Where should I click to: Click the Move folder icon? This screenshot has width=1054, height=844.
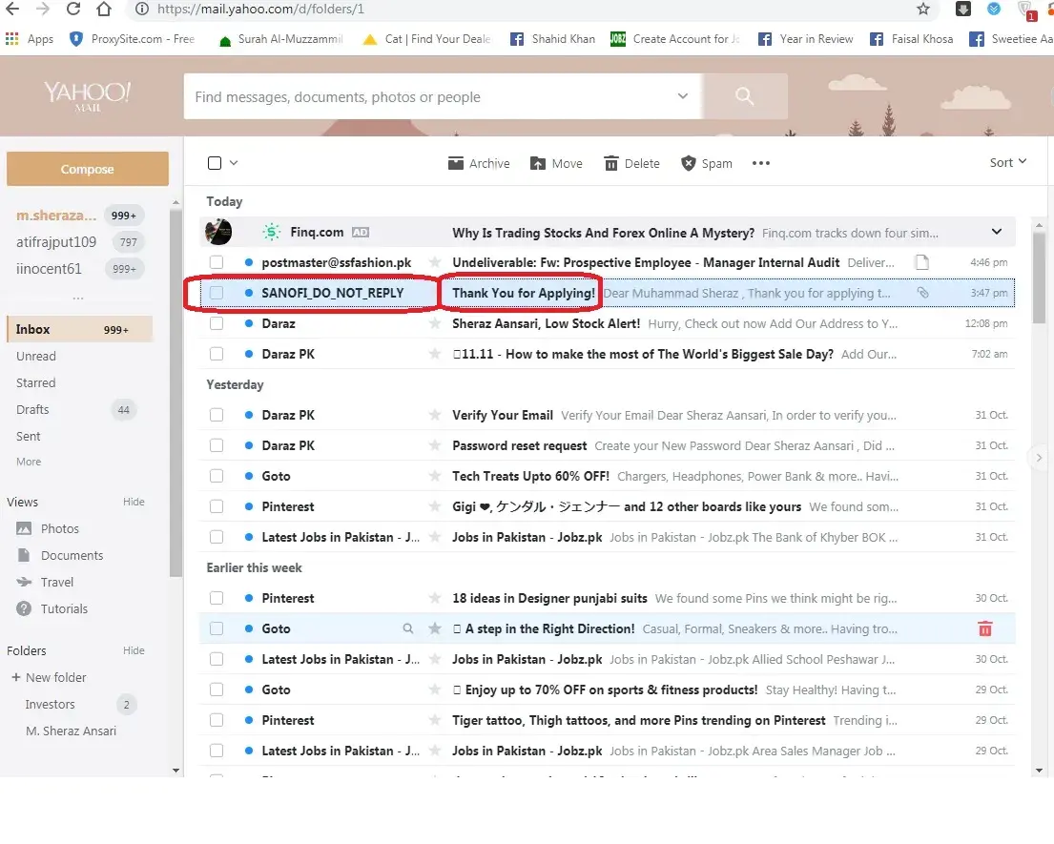[x=538, y=163]
